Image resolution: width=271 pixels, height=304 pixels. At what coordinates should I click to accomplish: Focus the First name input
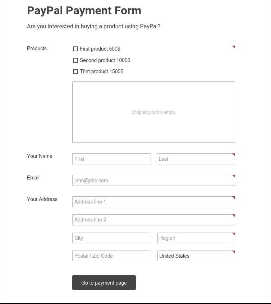click(111, 159)
